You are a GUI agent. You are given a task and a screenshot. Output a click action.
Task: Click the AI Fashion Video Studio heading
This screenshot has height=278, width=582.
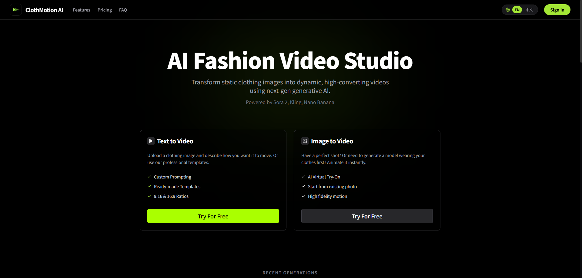coord(290,61)
